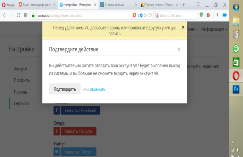Image resolution: width=243 pixels, height=157 pixels.
Task: Open the Сервисы settings section
Action: click(x=22, y=103)
